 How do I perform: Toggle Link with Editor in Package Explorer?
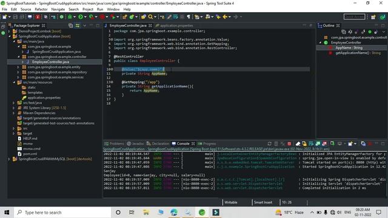(78, 25)
